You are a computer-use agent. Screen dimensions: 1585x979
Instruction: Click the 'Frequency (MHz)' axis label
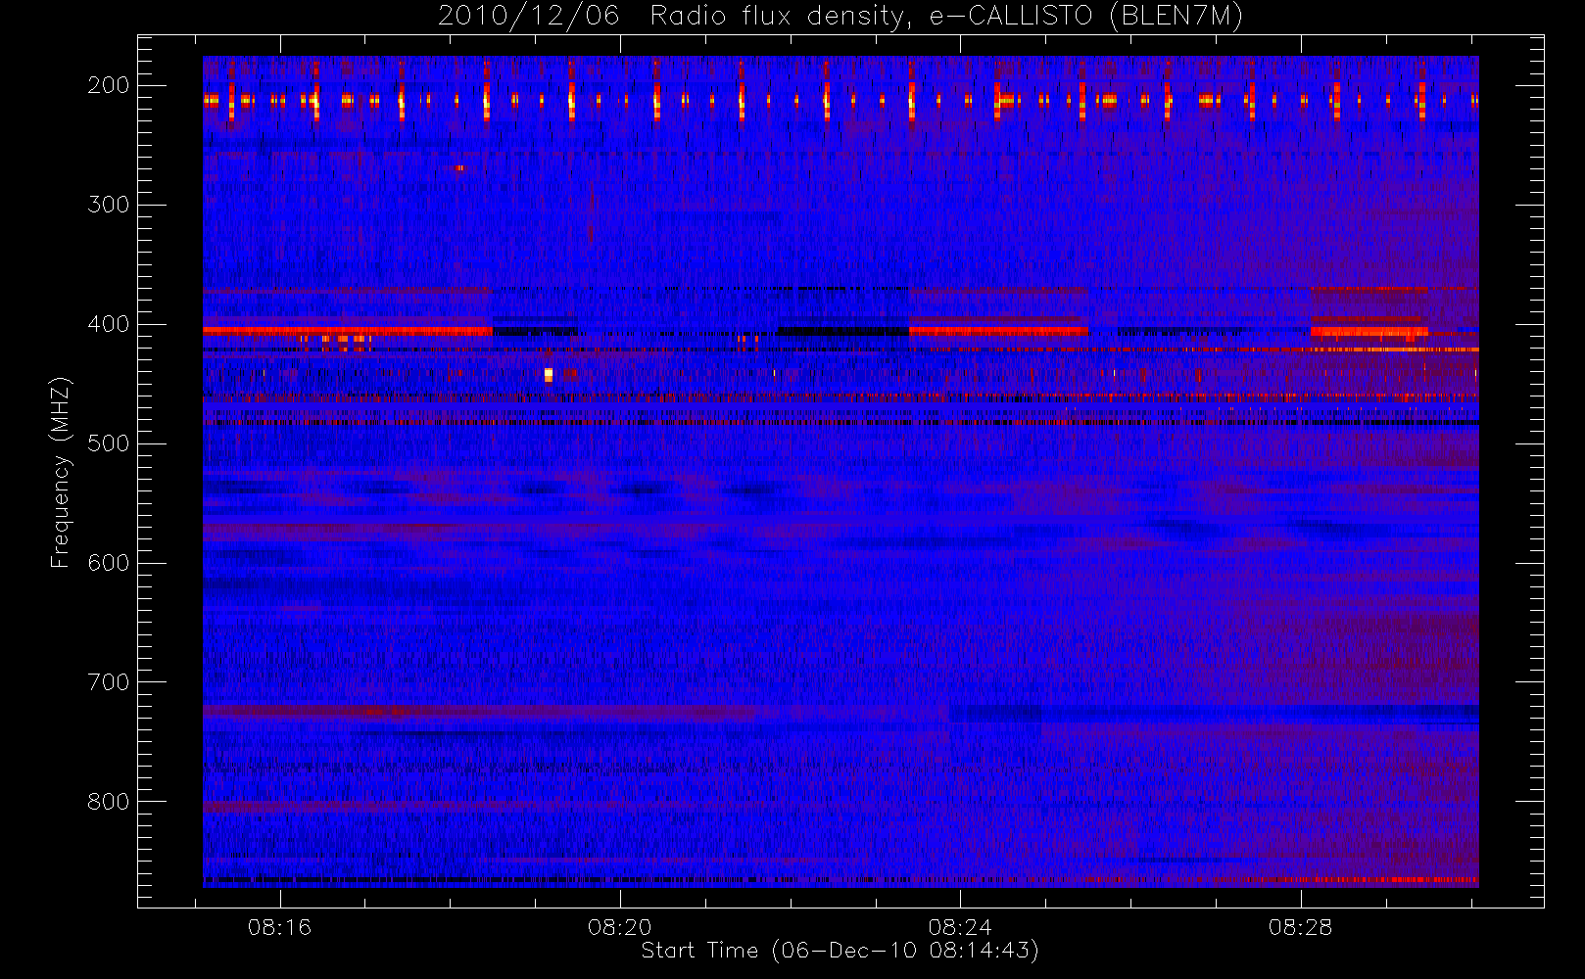[61, 472]
